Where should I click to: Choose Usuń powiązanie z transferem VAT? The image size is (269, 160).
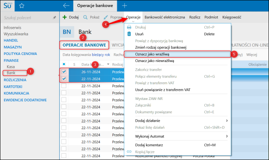tap(177, 90)
